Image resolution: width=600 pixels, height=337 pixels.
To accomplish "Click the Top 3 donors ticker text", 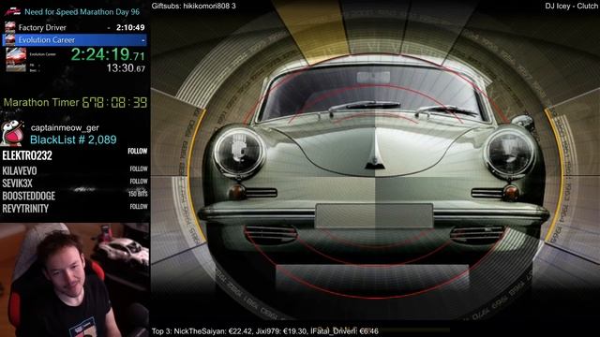I will pos(264,331).
